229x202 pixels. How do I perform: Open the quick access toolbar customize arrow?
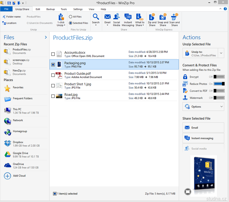tap(23, 3)
